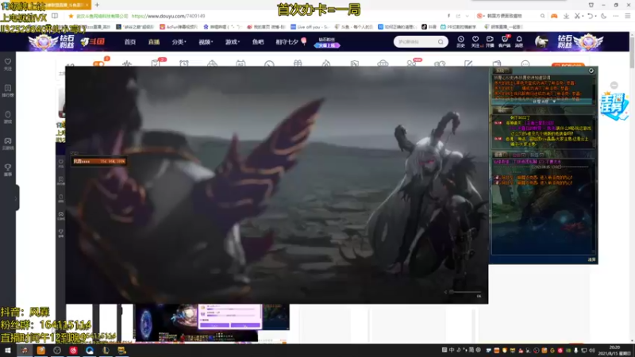The height and width of the screenshot is (357, 635).
Task: Expand the 分类 dropdown menu
Action: pos(179,42)
